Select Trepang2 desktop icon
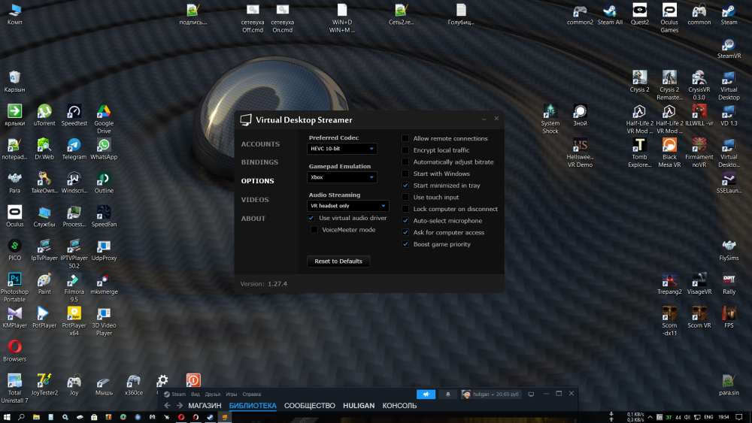Viewport: 752px width, 423px height. pos(669,283)
